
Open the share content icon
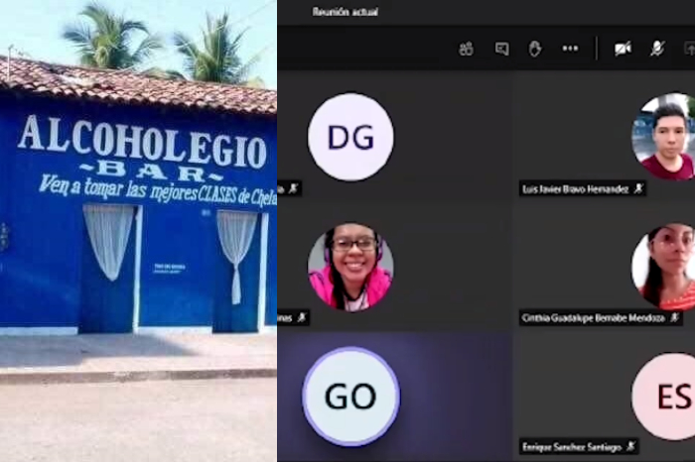point(688,49)
